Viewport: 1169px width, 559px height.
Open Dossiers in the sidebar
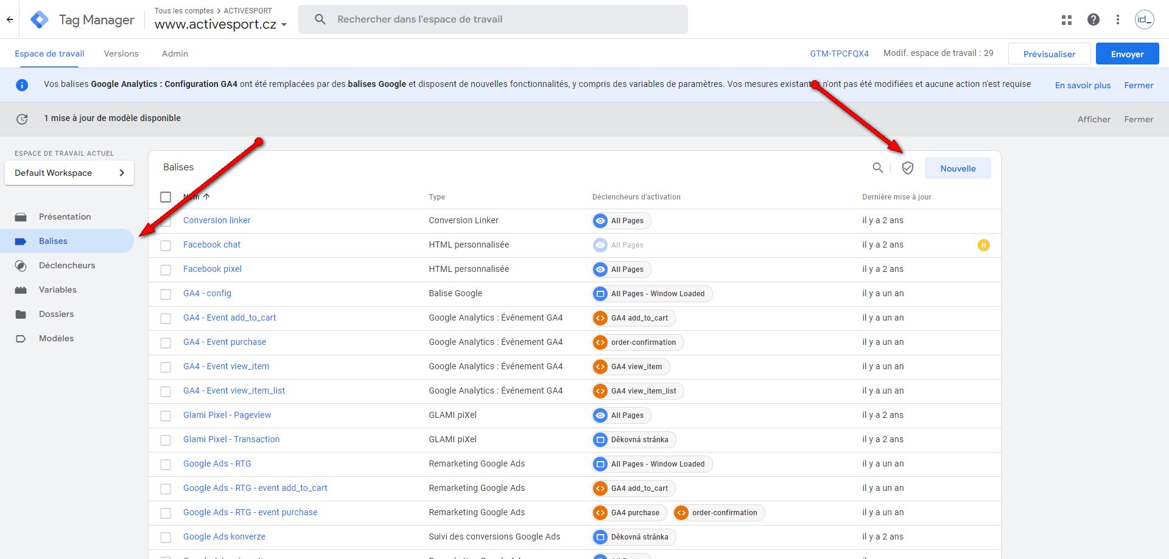coord(56,314)
